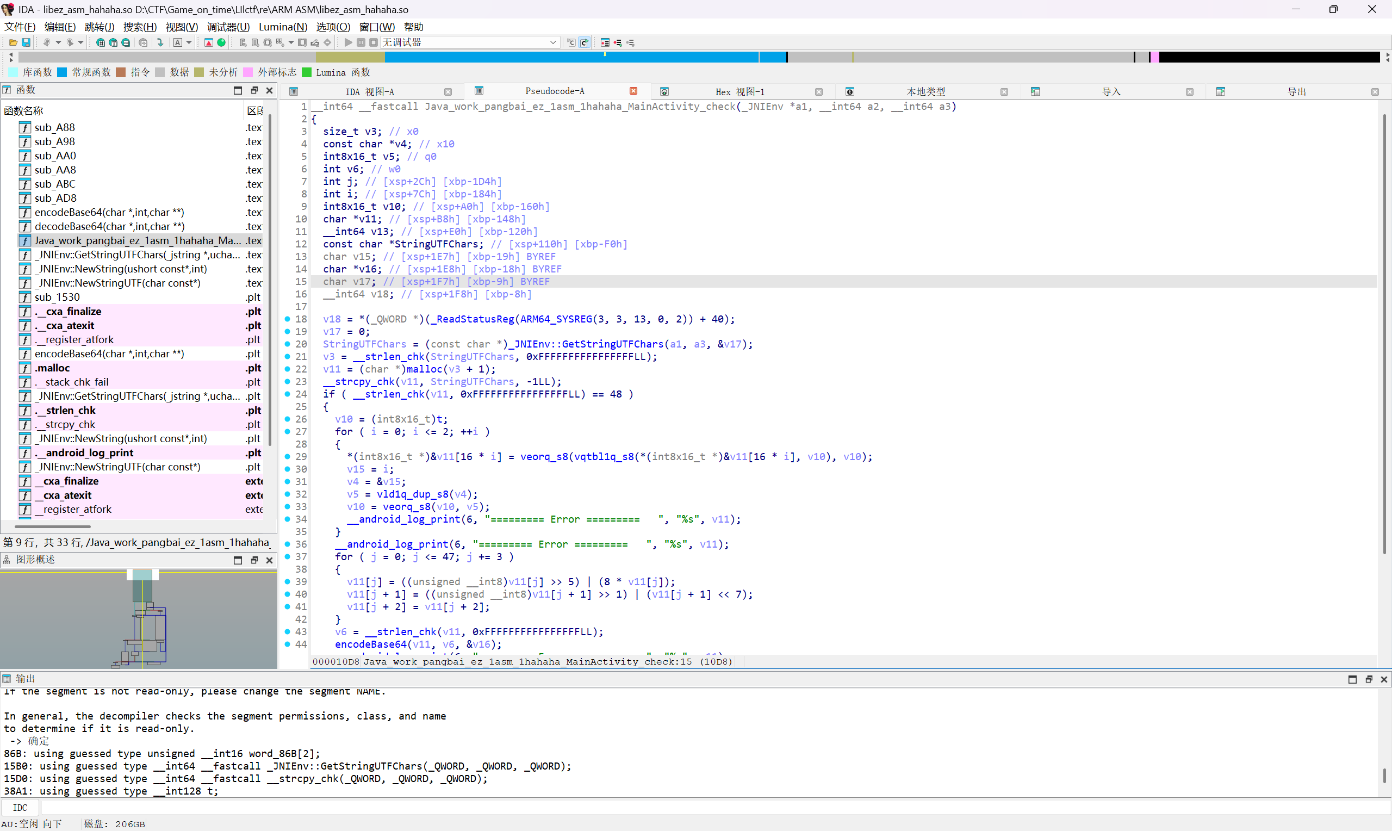
Task: Open the debugger selection dropdown
Action: pos(552,42)
